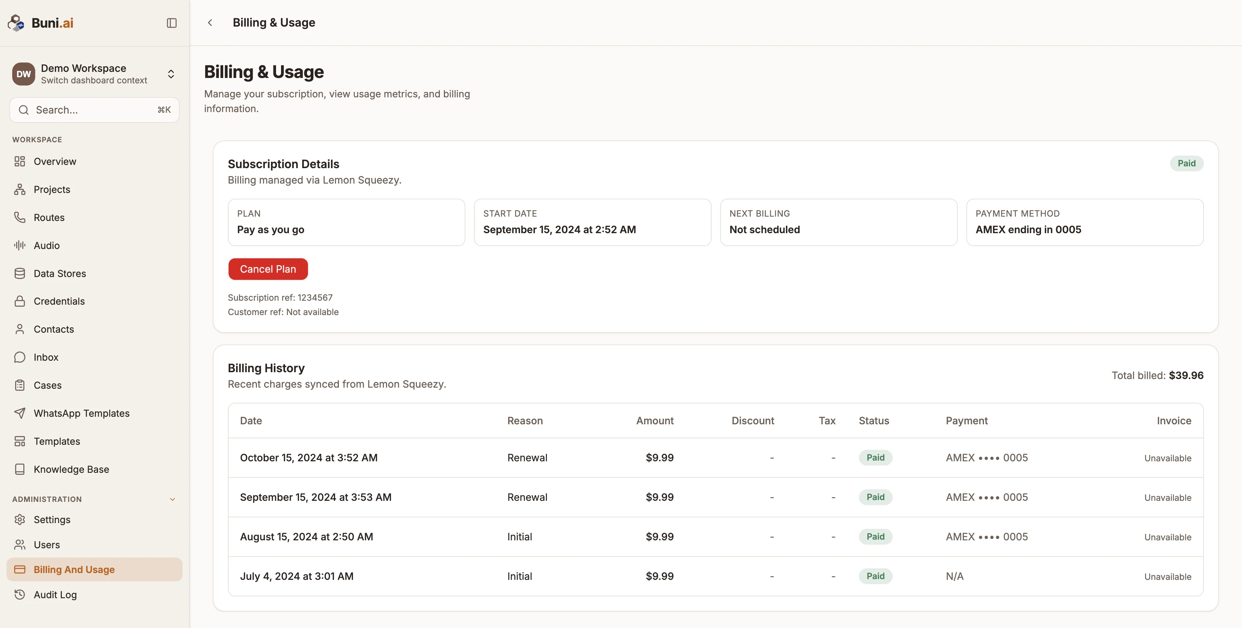Viewport: 1242px width, 628px height.
Task: Click Total billed $39.96 value
Action: [1186, 375]
